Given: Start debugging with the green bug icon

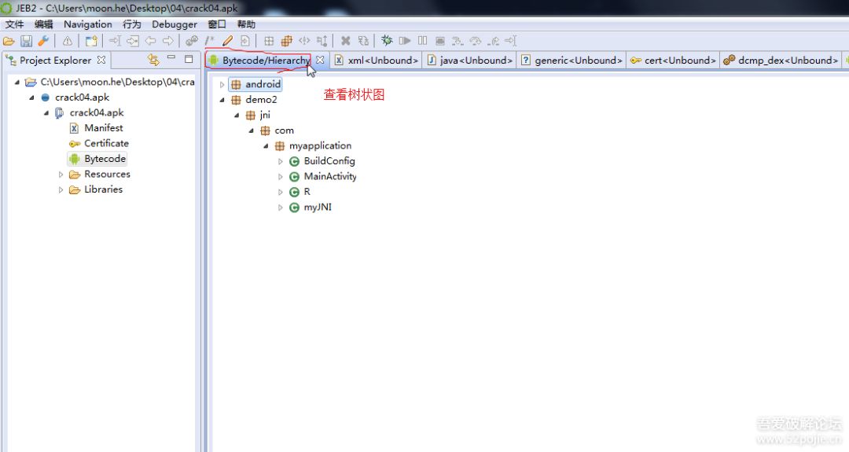Looking at the screenshot, I should (x=387, y=41).
